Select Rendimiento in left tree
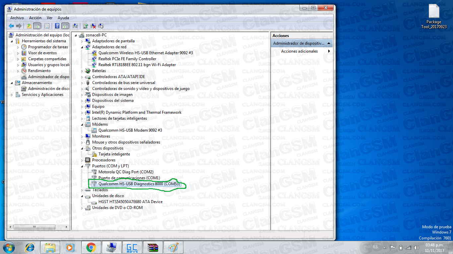Viewport: 453px width, 254px height. 39,71
